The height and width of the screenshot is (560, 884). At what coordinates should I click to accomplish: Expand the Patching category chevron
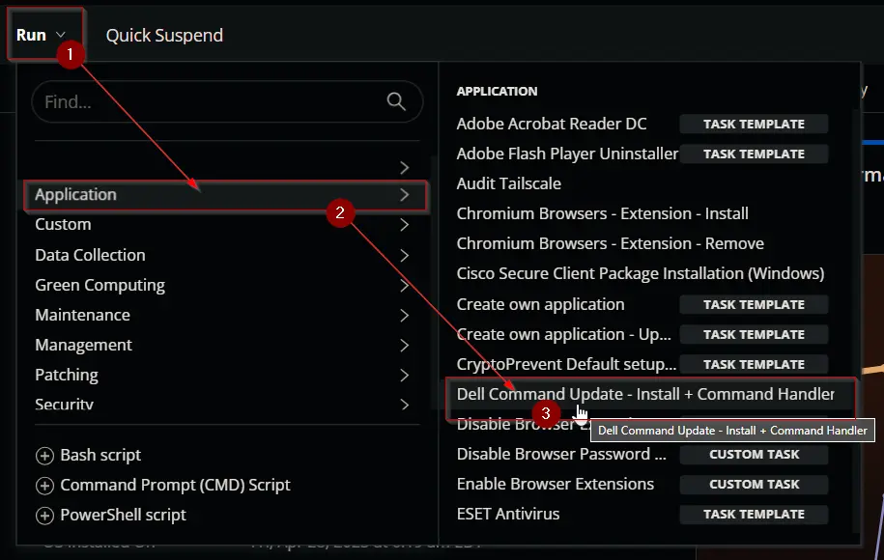pyautogui.click(x=404, y=376)
